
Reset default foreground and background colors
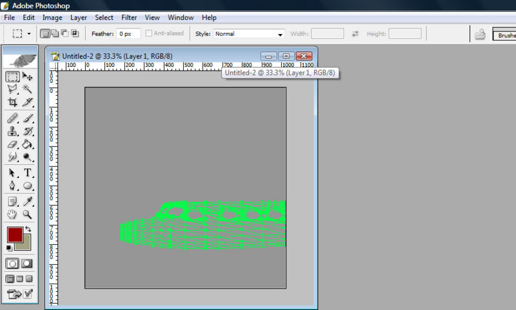coord(9,248)
